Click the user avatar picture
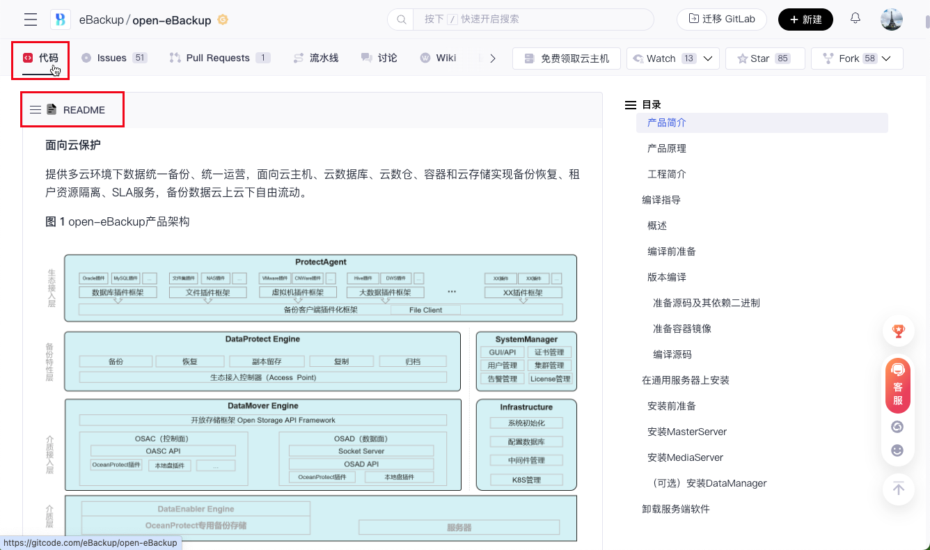 (x=891, y=19)
